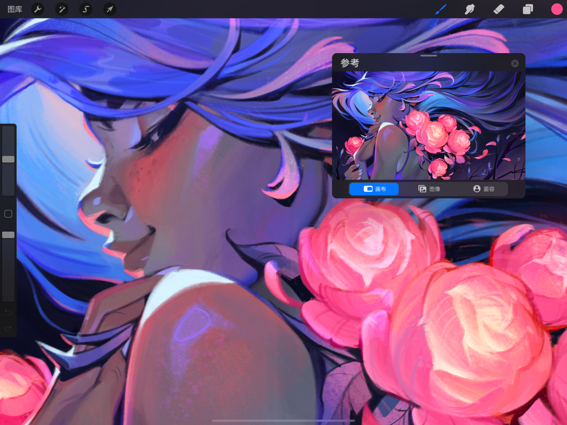Tap the redo arrow in sidebar
Image resolution: width=567 pixels, height=425 pixels.
pos(8,328)
